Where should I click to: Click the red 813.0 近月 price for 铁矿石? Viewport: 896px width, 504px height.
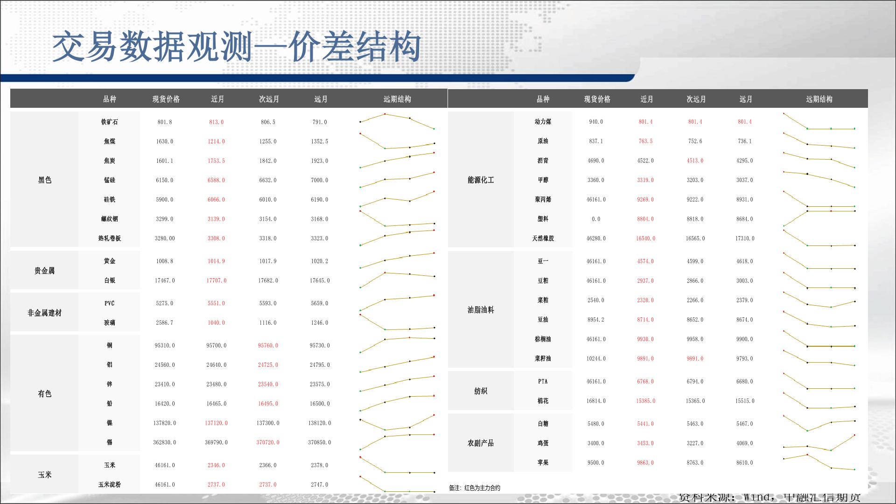tap(216, 122)
